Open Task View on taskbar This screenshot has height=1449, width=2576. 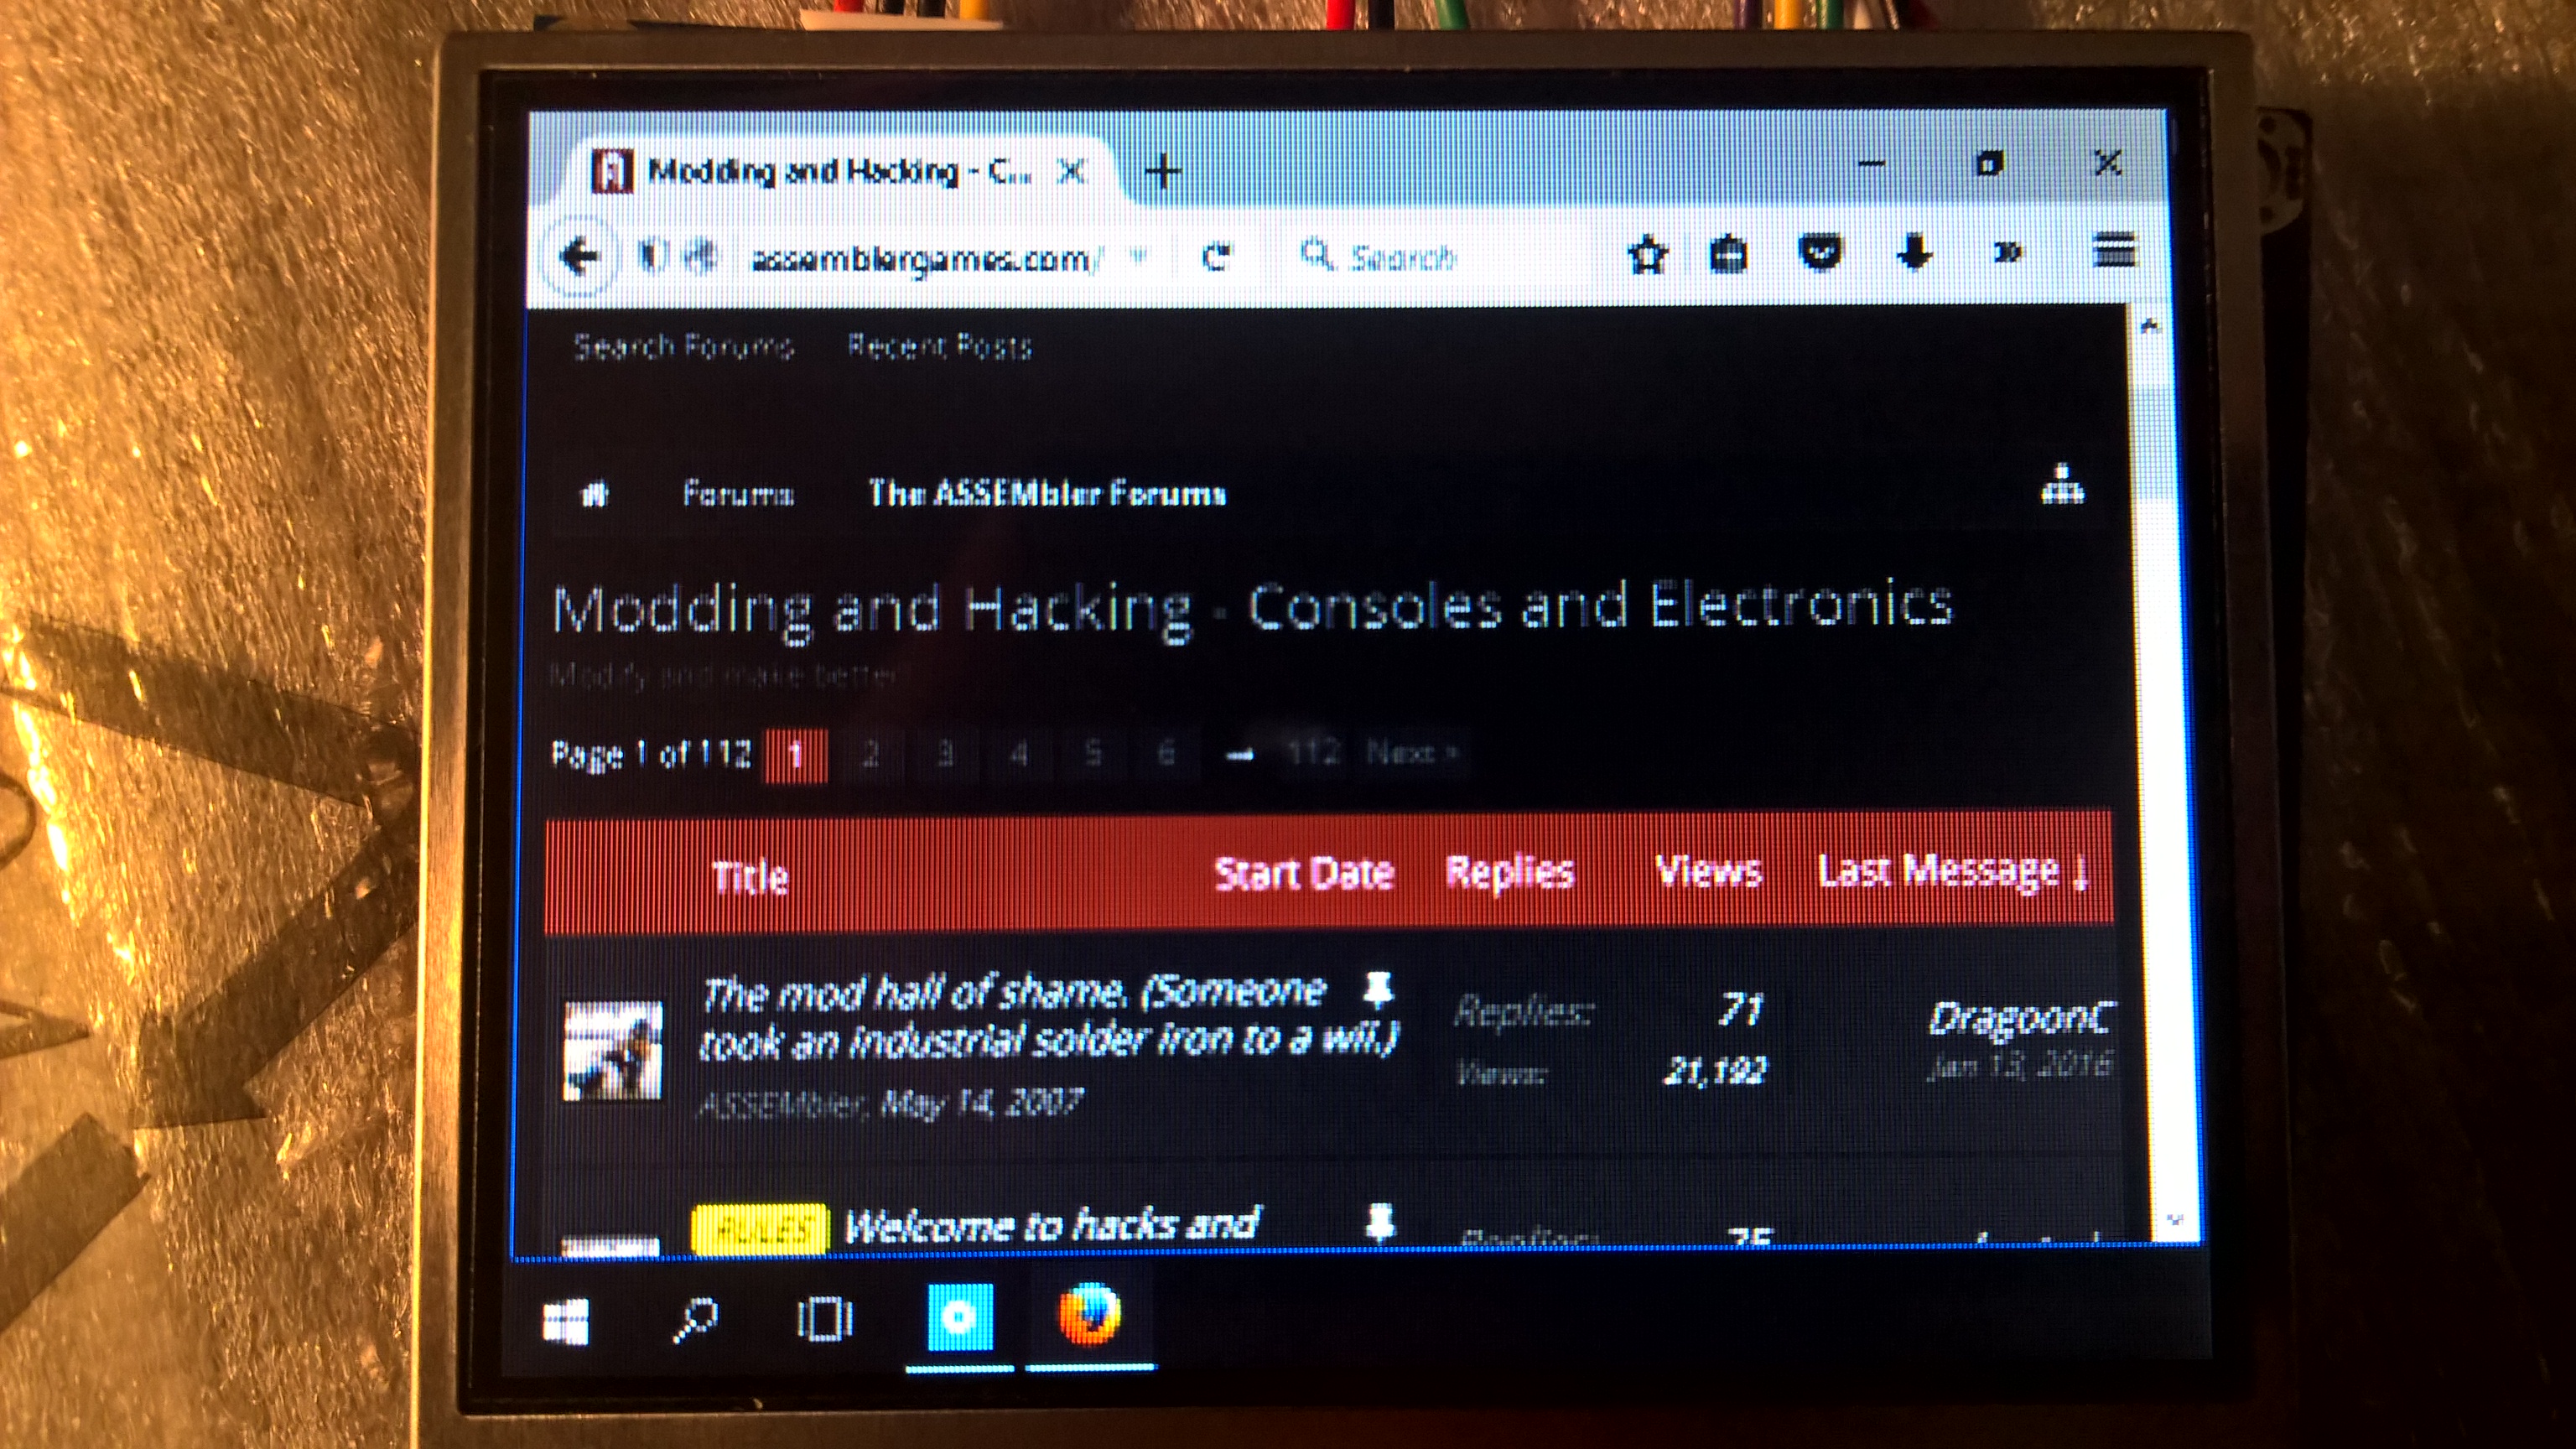point(825,1319)
